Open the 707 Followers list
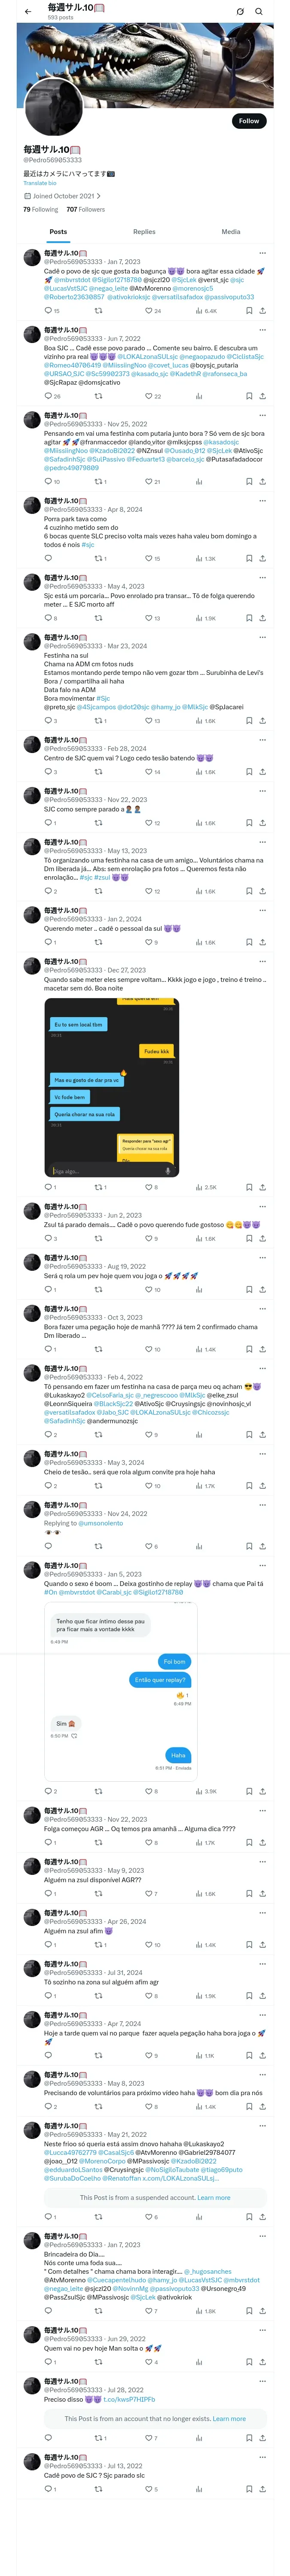This screenshot has height=2576, width=290. [x=86, y=210]
